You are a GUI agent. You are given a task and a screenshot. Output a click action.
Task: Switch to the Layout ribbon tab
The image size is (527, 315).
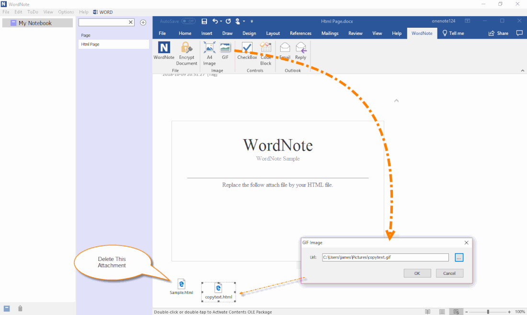pyautogui.click(x=273, y=33)
